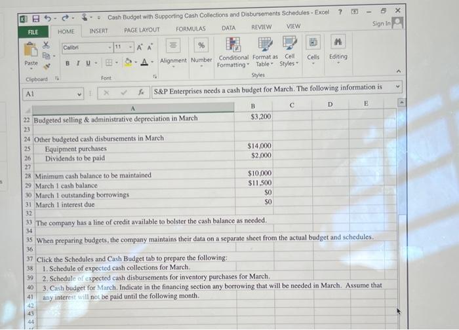This screenshot has height=330, width=459.
Task: Switch to the HOME tab
Action: click(66, 31)
